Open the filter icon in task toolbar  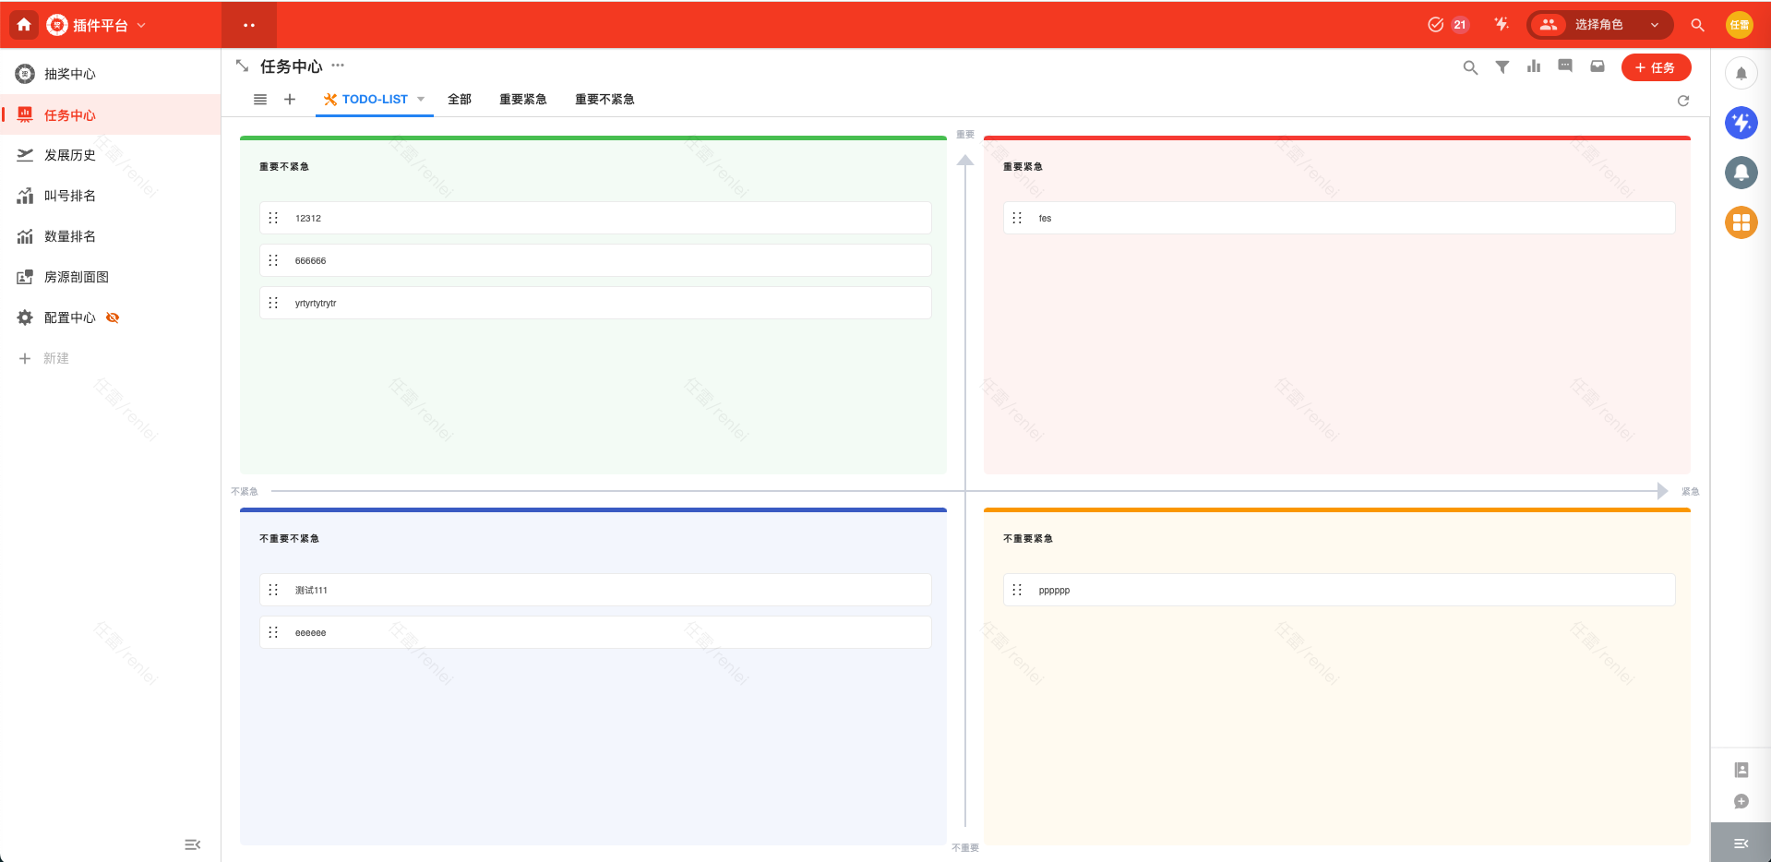(x=1502, y=67)
